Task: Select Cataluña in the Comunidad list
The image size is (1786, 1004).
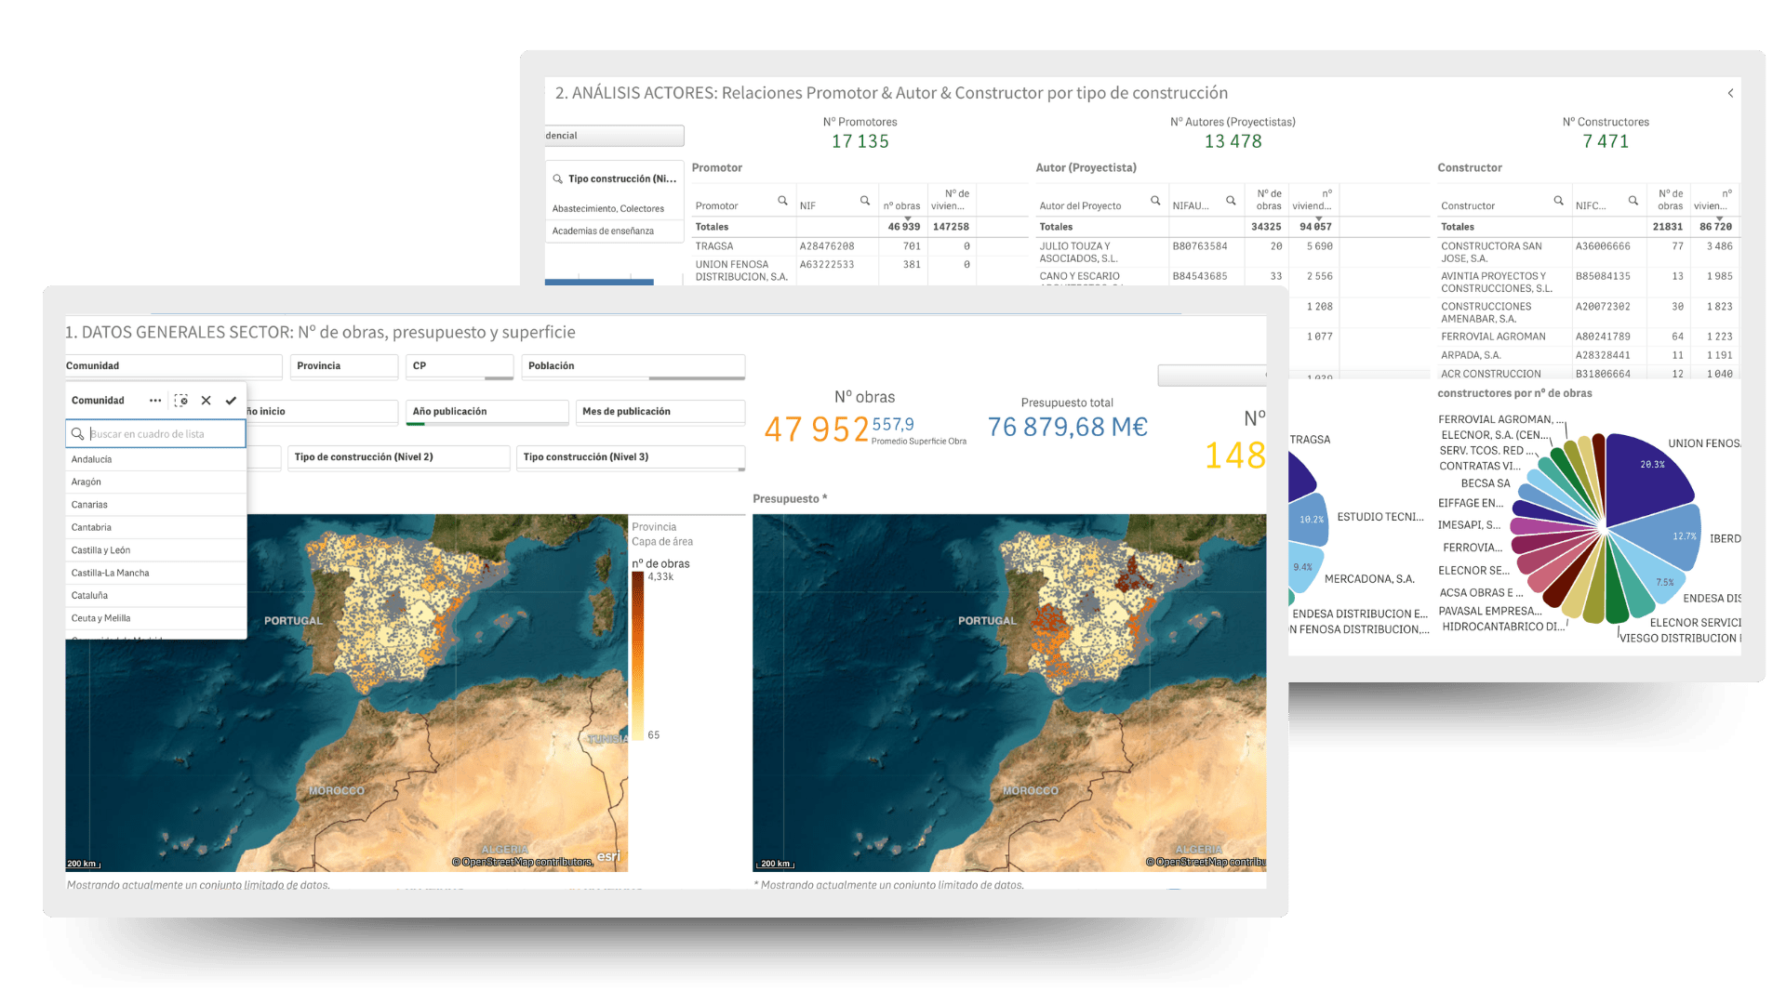Action: pos(155,596)
